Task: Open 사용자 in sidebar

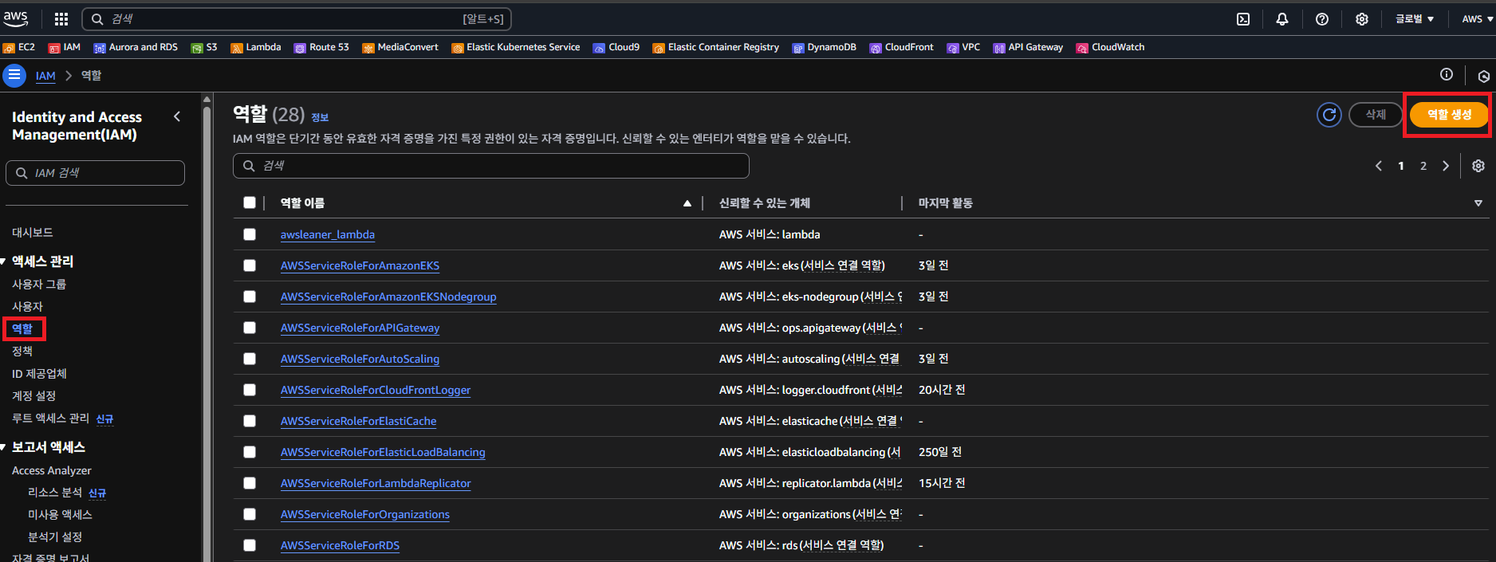Action: pyautogui.click(x=27, y=307)
